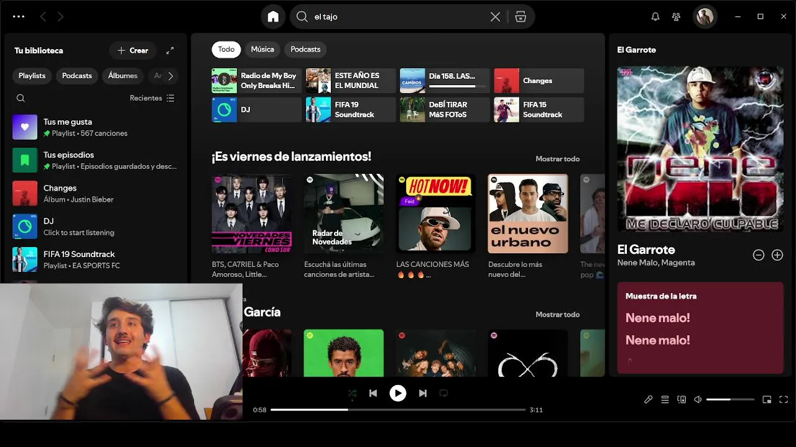Open the friend activity icon
Viewport: 796px width, 447px height.
coord(676,17)
